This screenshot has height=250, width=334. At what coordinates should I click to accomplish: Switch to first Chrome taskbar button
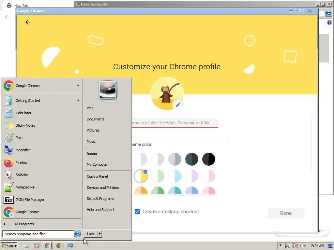[47, 246]
